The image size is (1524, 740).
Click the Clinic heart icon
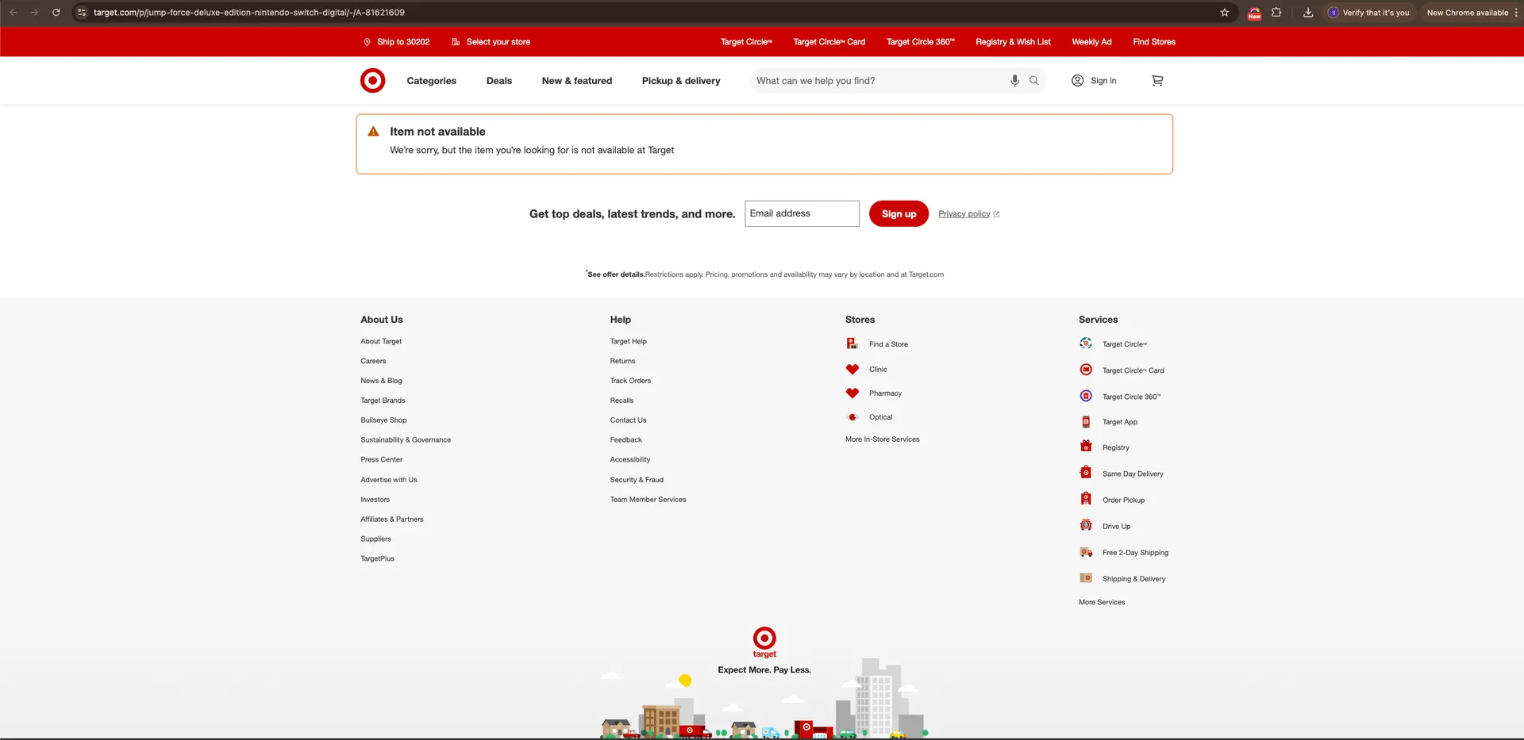click(x=852, y=369)
